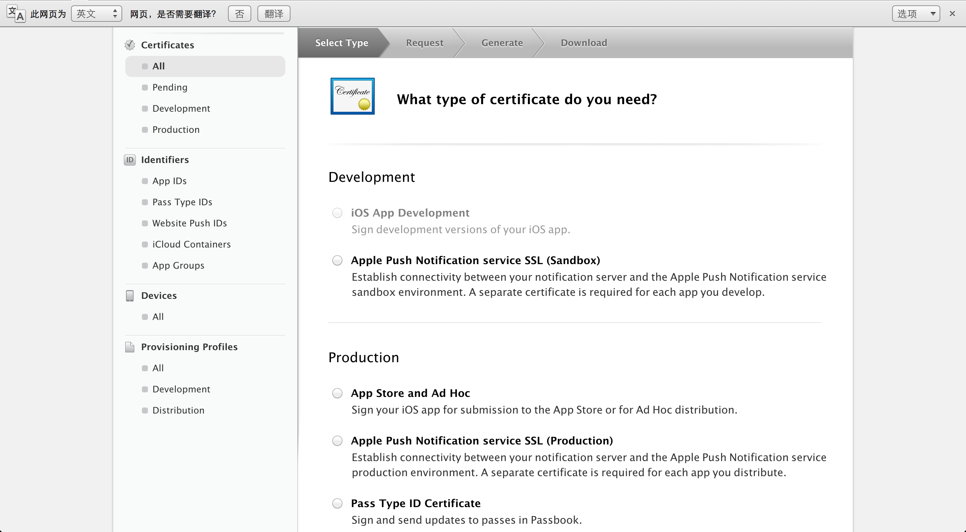Click the Devices tablet icon
This screenshot has width=966, height=532.
[x=130, y=295]
